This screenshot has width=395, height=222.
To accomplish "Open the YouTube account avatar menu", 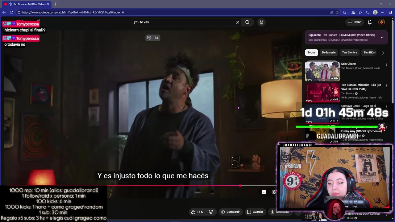I will [x=382, y=22].
